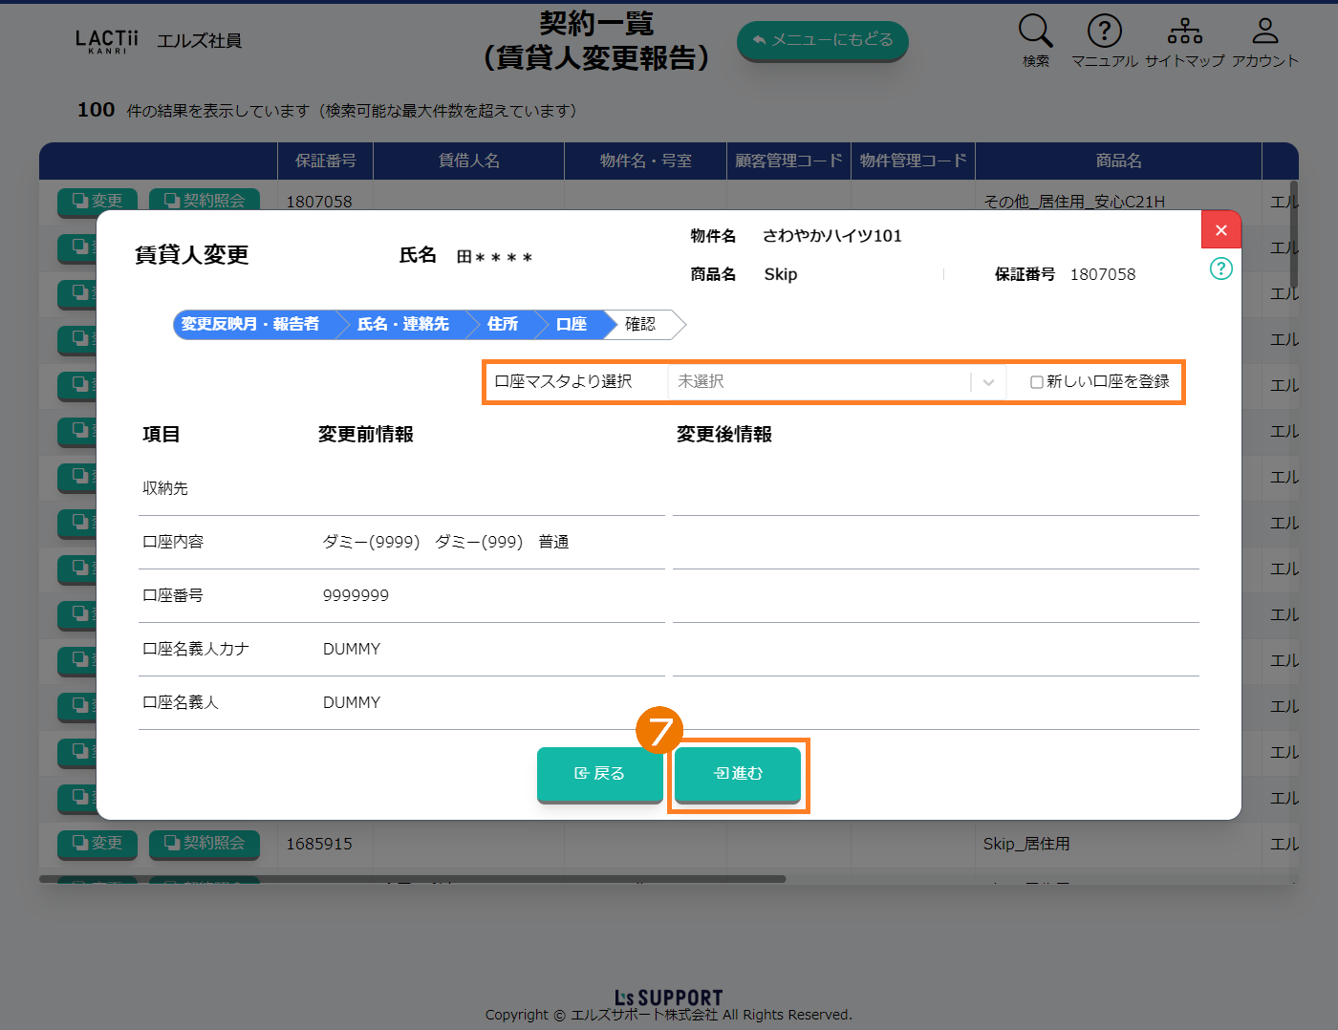This screenshot has width=1338, height=1030.
Task: Open the マニュアル help icon
Action: [x=1104, y=32]
